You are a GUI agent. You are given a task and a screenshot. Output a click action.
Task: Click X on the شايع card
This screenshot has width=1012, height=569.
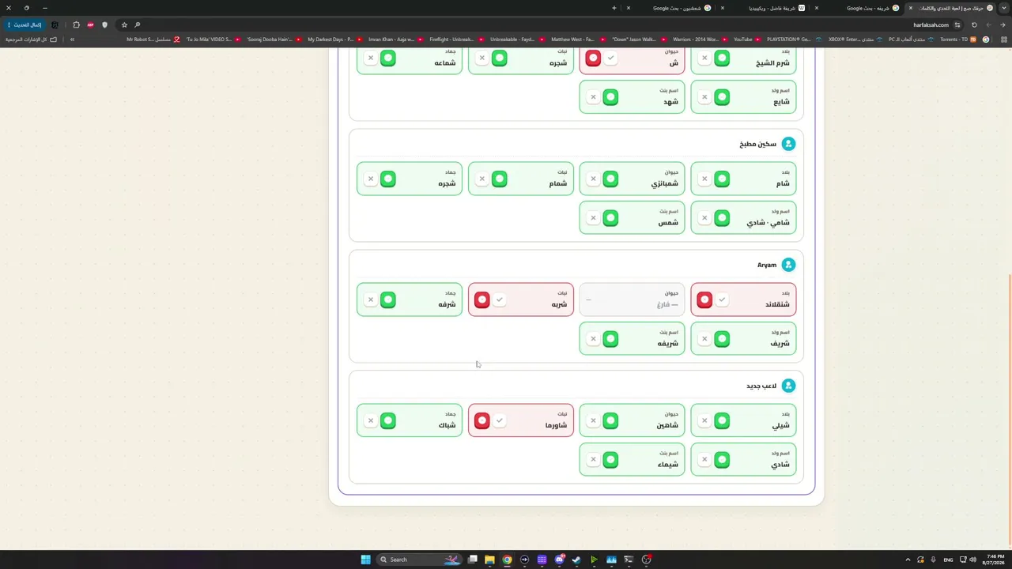coord(704,97)
